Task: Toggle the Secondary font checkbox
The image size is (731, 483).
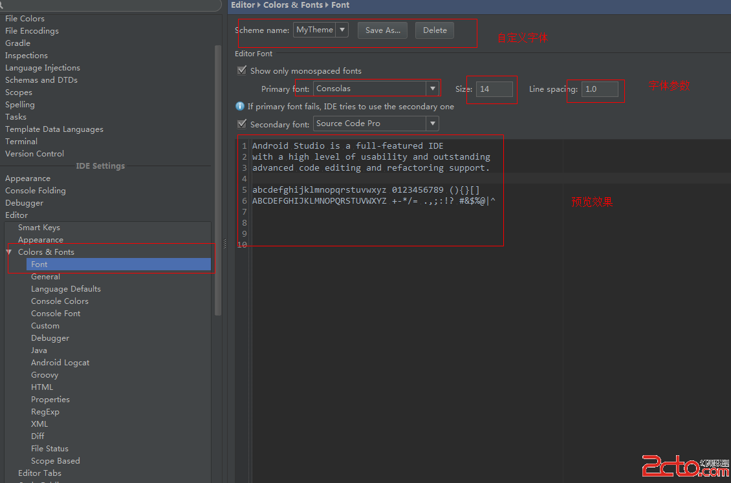Action: 242,123
